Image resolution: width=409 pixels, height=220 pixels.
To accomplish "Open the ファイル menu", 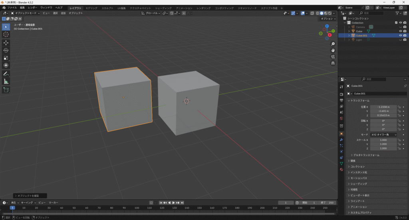I will pyautogui.click(x=12, y=8).
